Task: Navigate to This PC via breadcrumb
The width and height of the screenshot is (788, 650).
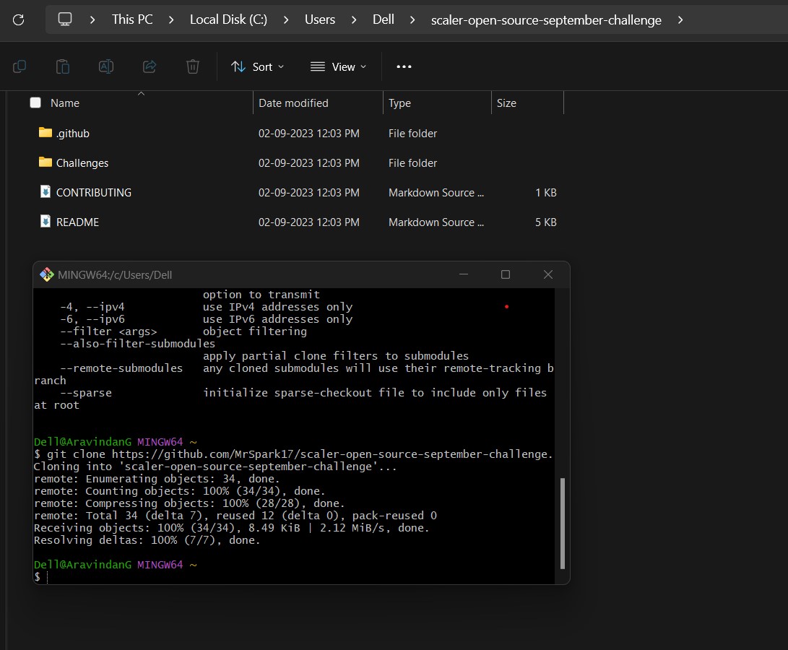Action: click(x=132, y=19)
